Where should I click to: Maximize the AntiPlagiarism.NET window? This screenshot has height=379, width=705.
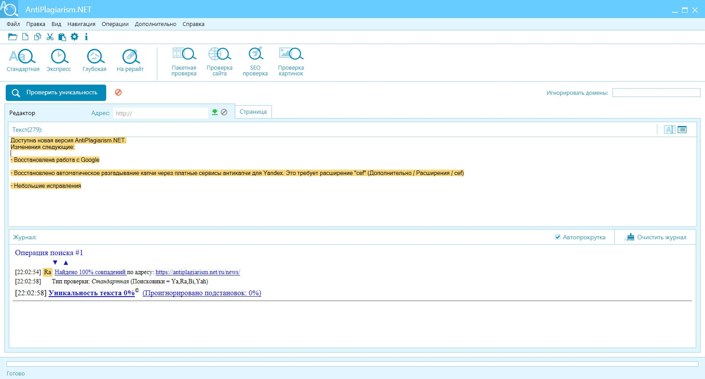pos(685,10)
